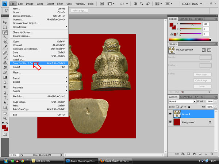The height and width of the screenshot is (164, 219).
Task: Add a layer mask from Layers panel
Action: [x=189, y=154]
